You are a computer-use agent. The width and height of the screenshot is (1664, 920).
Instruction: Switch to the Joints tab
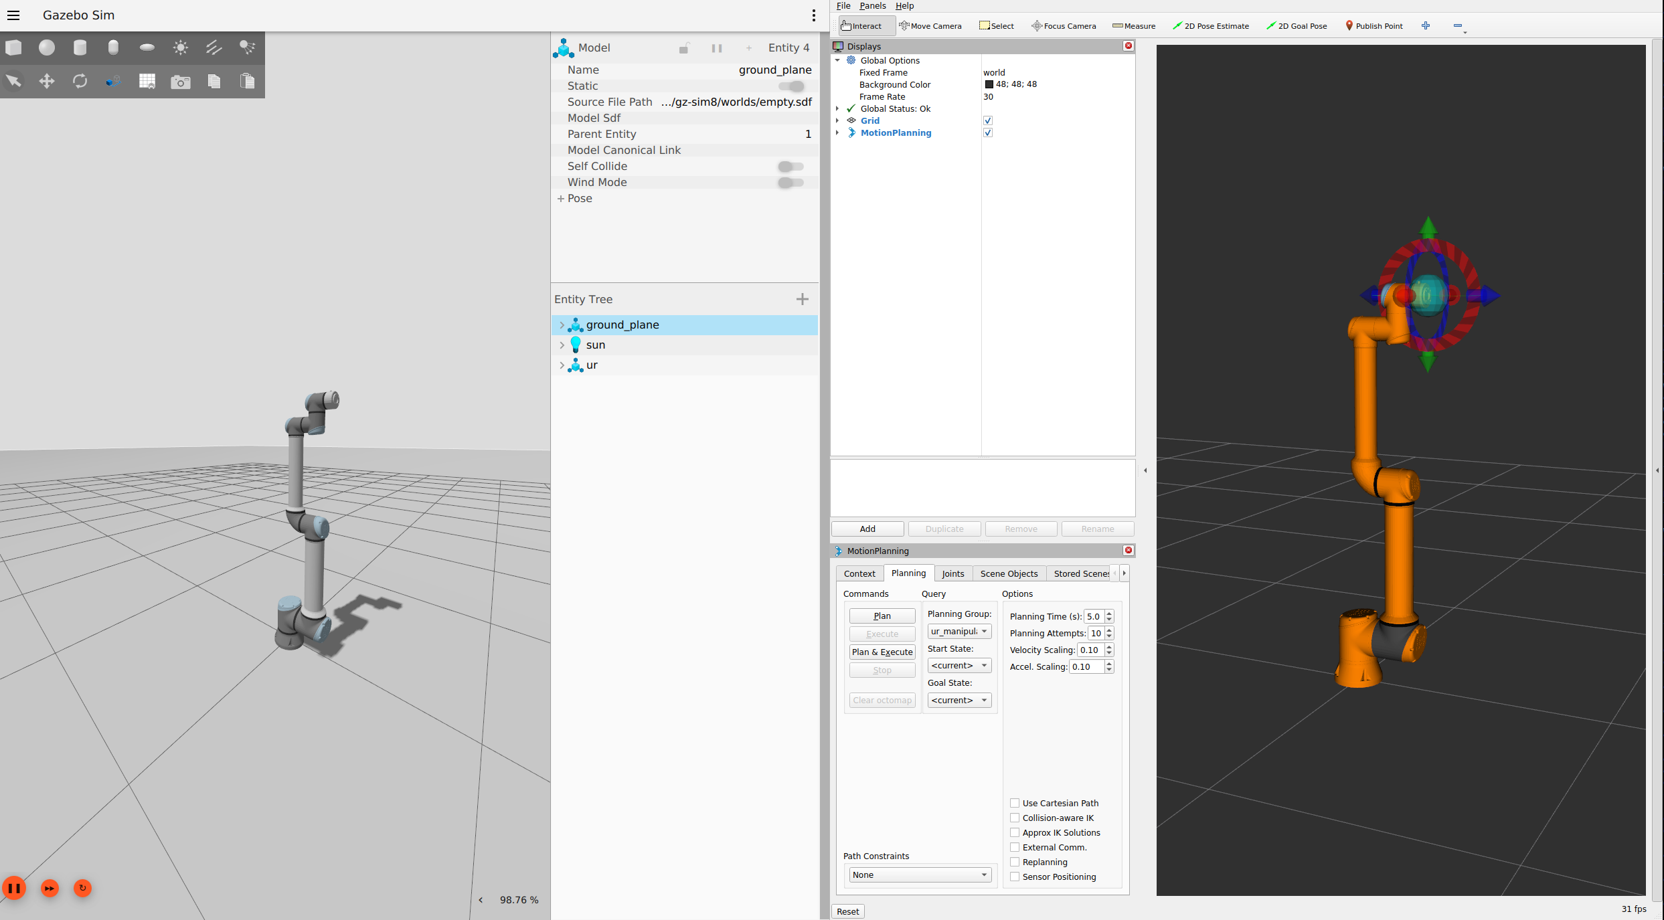[952, 573]
